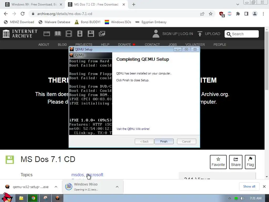The image size is (269, 202).
Task: Open the Web archive icon in the nav
Action: click(x=47, y=34)
